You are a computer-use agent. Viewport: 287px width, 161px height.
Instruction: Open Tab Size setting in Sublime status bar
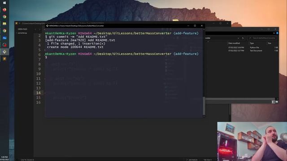[x=208, y=160]
